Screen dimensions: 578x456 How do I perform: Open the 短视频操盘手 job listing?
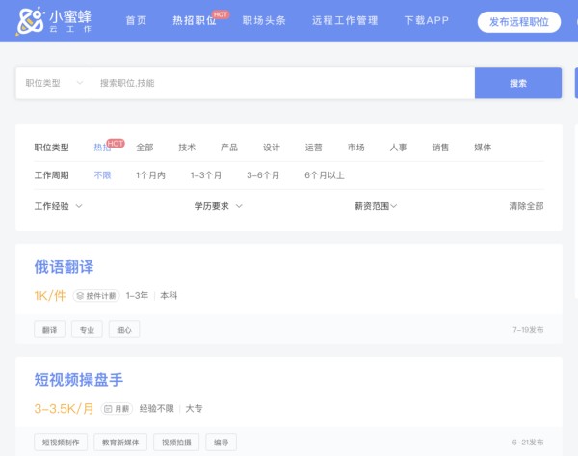tap(79, 380)
